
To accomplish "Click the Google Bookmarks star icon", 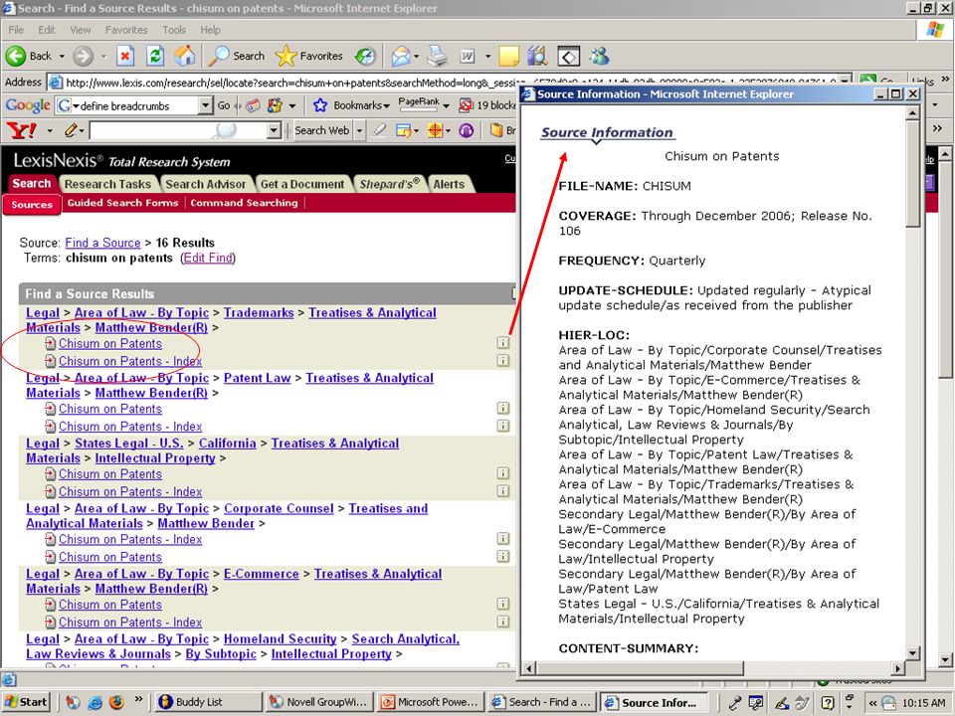I will click(x=319, y=105).
